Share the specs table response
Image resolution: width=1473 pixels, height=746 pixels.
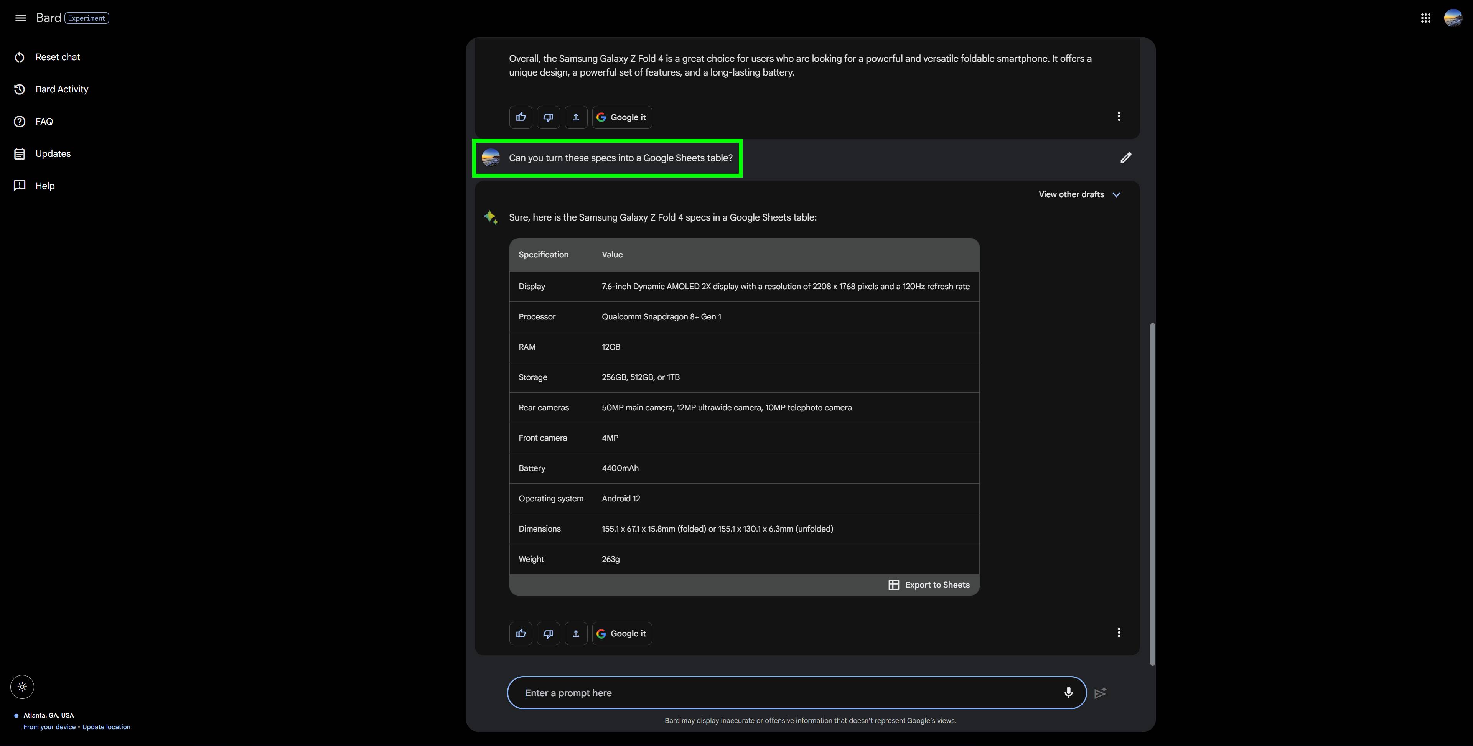coord(576,633)
